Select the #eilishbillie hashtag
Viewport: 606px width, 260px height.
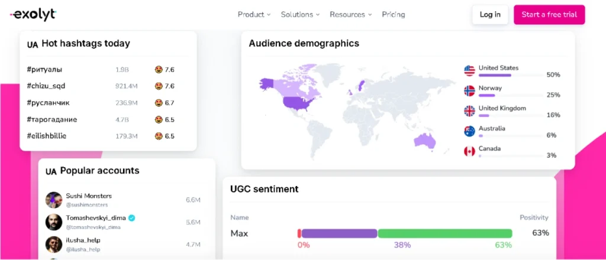(x=47, y=136)
